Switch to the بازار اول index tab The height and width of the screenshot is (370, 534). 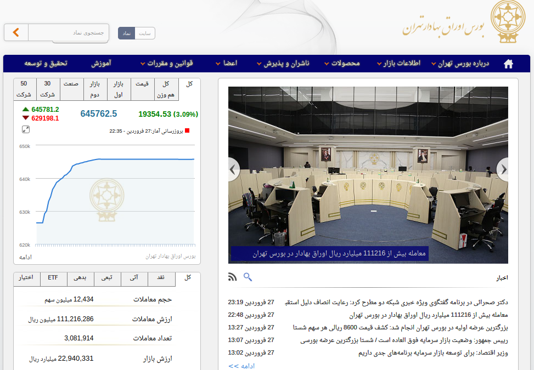pos(119,89)
